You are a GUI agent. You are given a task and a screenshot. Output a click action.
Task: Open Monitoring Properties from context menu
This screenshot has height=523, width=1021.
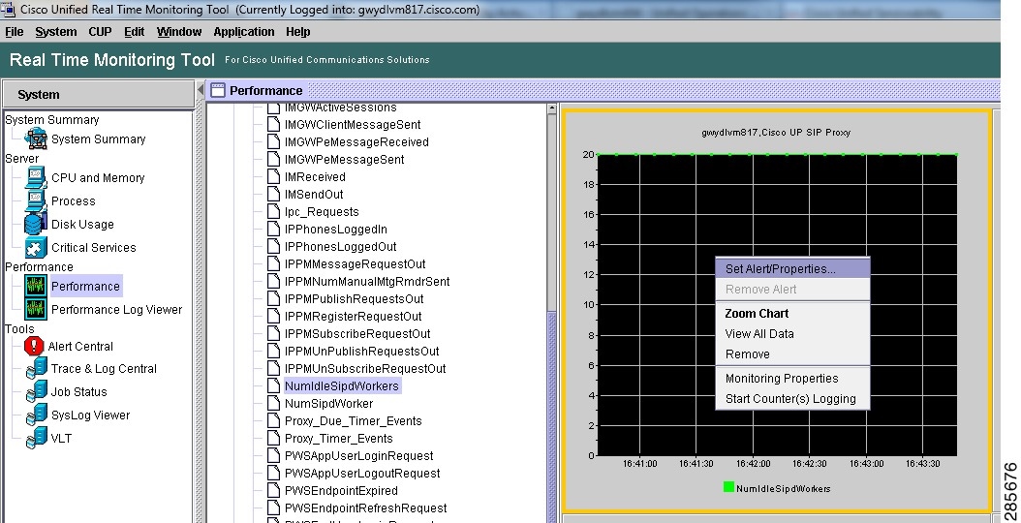tap(792, 379)
